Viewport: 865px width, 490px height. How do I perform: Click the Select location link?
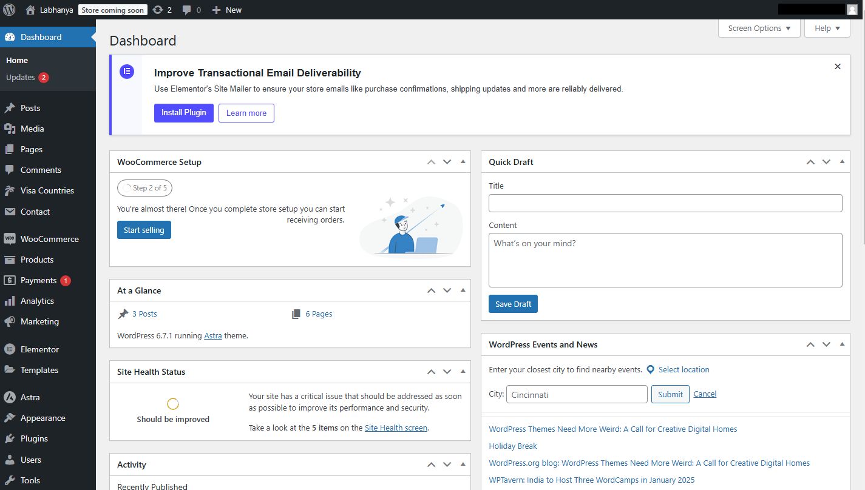point(684,369)
